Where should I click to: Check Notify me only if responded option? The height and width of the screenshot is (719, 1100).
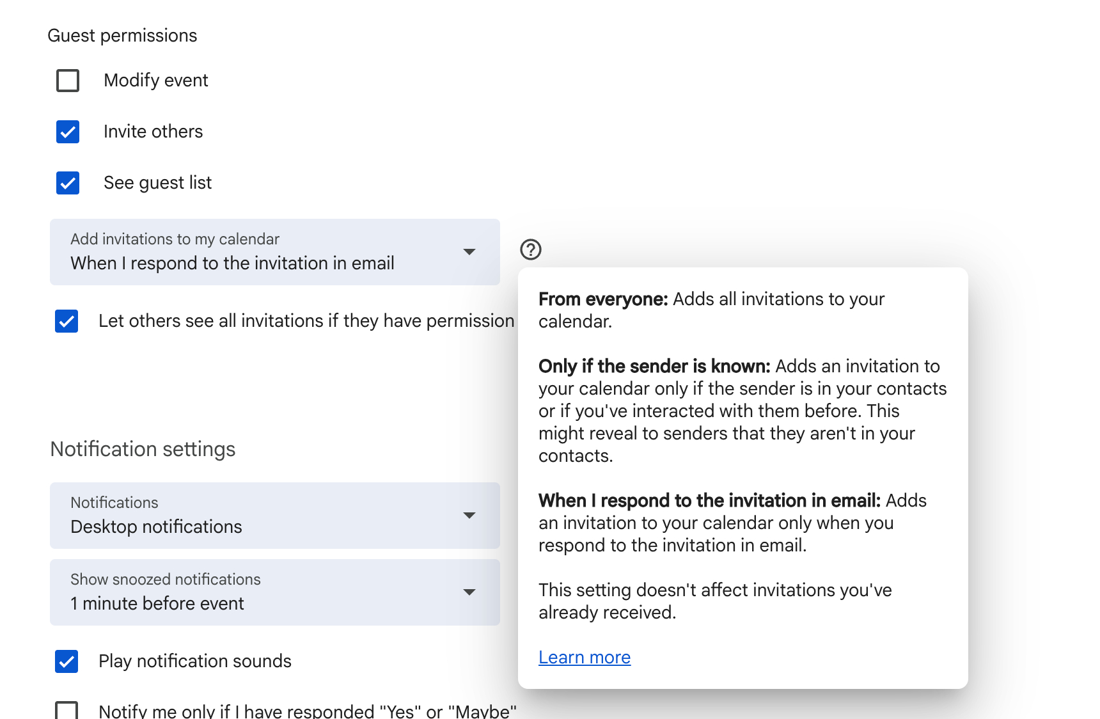(x=67, y=710)
